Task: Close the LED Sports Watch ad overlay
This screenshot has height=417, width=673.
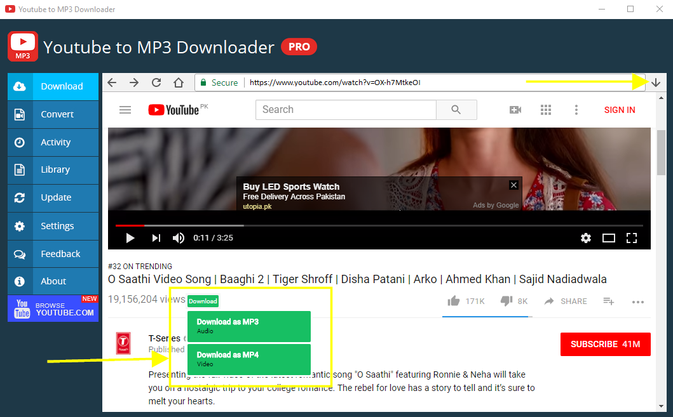Action: [513, 185]
